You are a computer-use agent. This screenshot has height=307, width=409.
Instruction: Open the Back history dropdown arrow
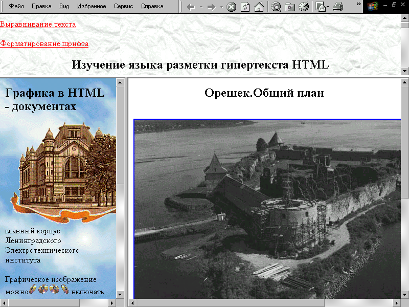(201, 7)
